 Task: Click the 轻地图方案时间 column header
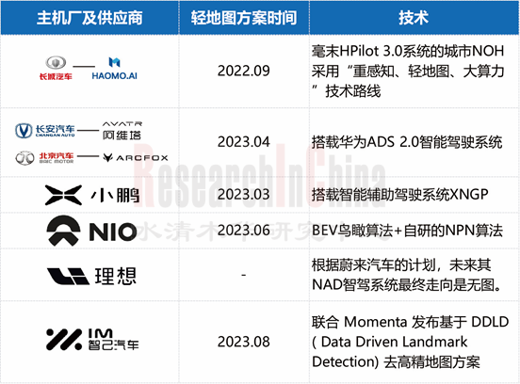coord(244,18)
